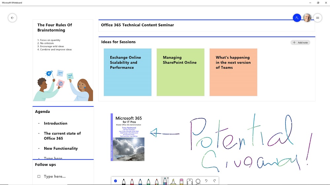Click the 'New Functionality' agenda item

(x=61, y=148)
